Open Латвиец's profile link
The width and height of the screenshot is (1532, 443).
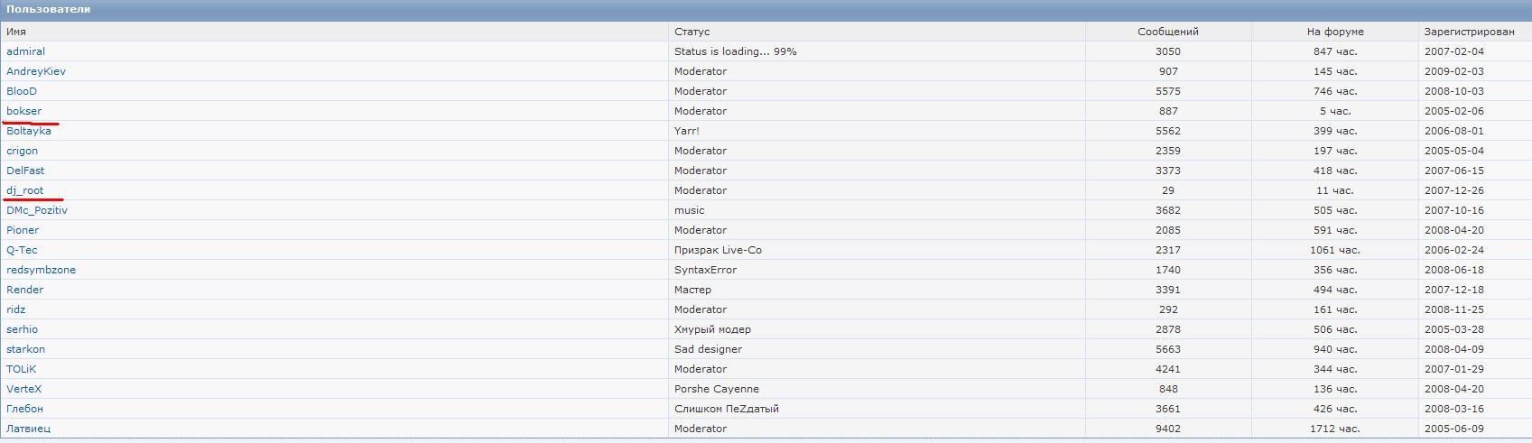(x=29, y=429)
